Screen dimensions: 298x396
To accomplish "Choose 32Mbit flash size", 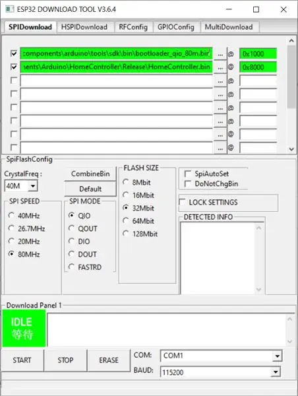I will [138, 208].
